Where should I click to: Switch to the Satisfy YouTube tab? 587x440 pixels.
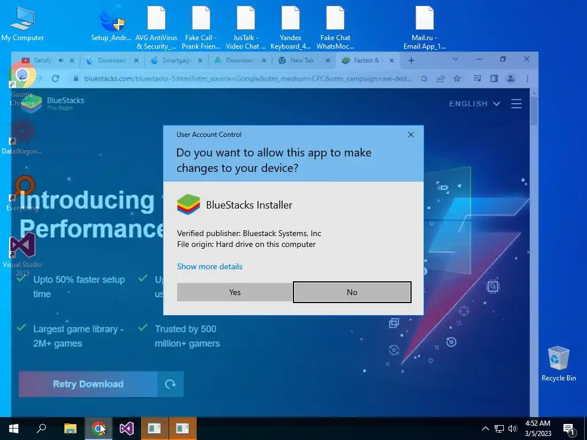coord(41,60)
